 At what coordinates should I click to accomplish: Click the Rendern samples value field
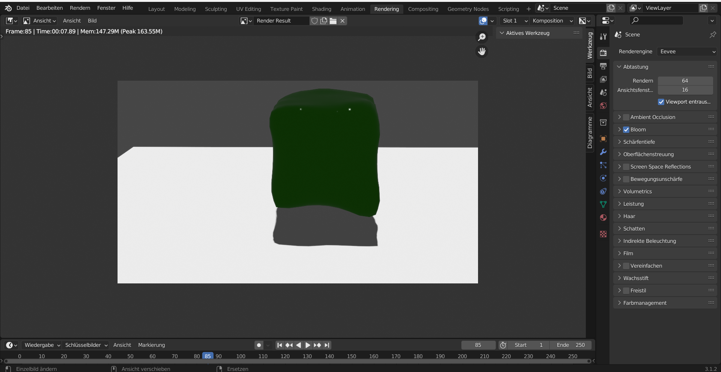(x=685, y=80)
